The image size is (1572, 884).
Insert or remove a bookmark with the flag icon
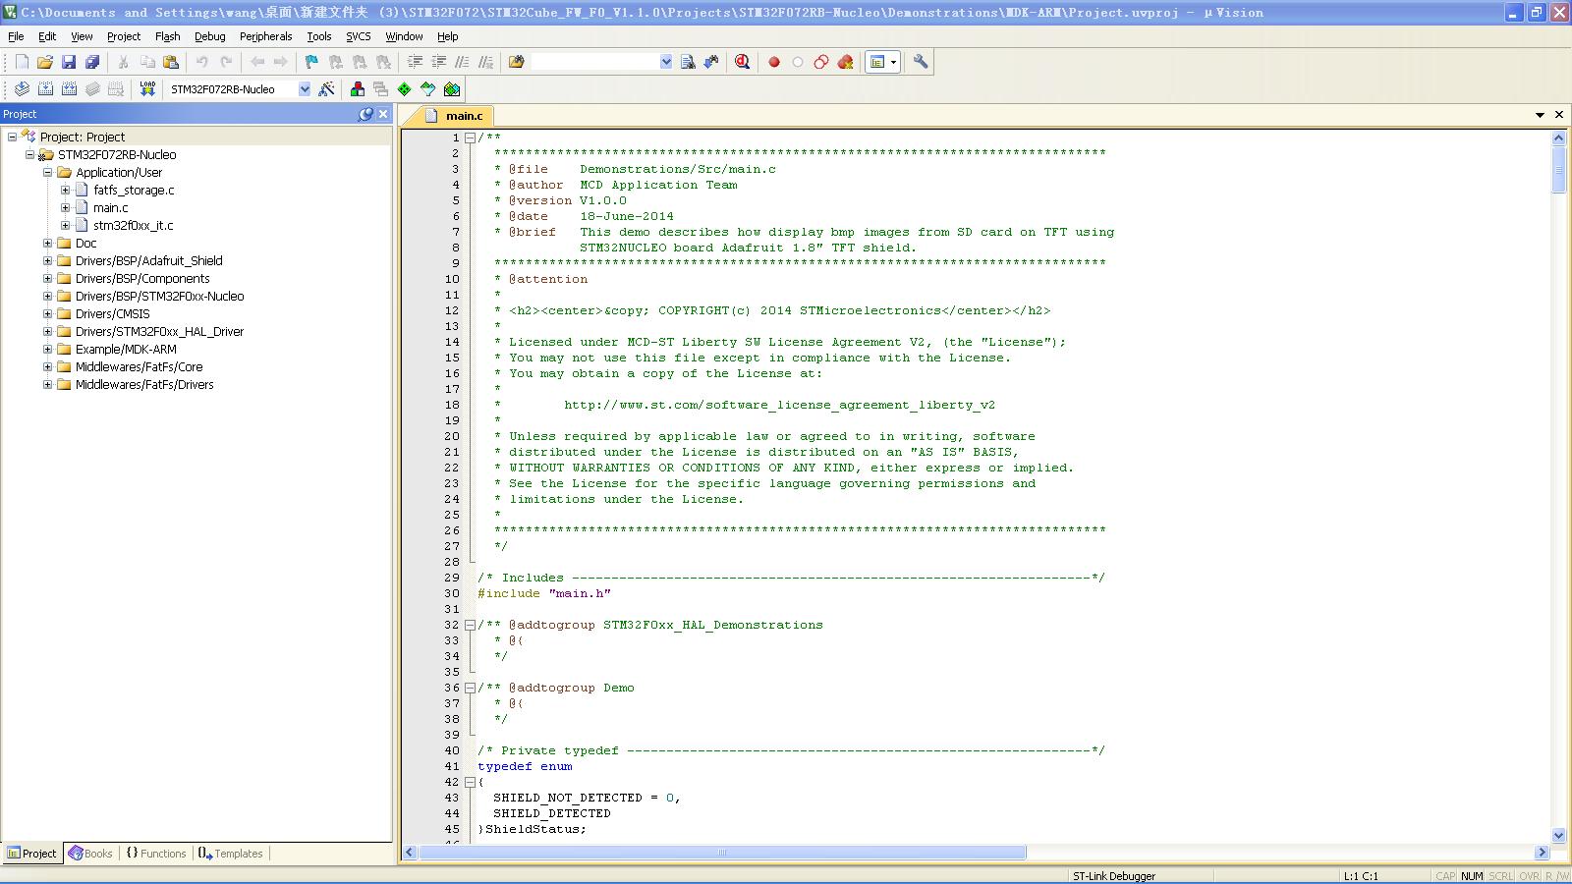point(311,62)
